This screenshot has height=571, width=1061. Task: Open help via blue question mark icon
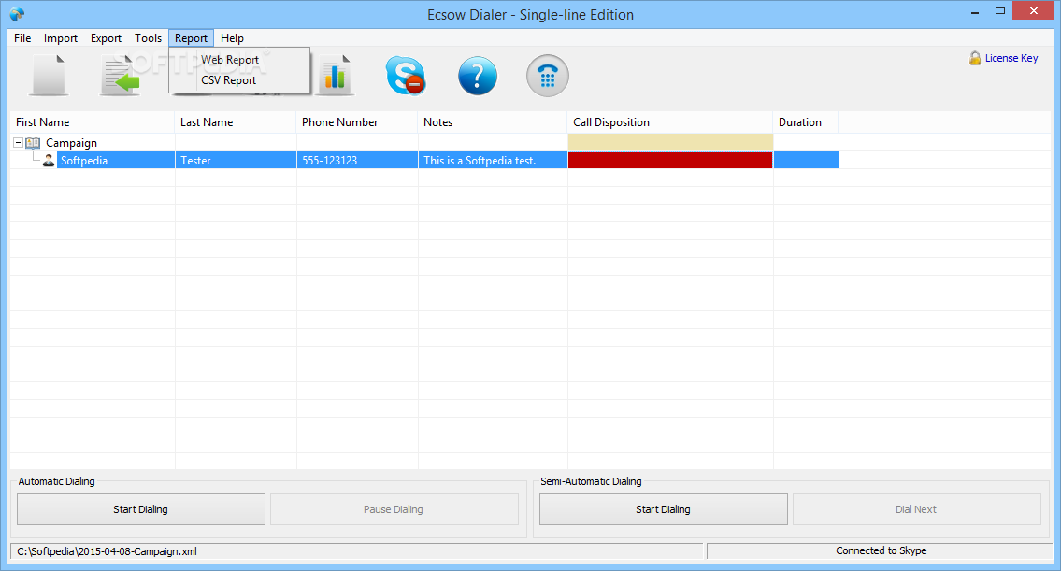point(477,76)
